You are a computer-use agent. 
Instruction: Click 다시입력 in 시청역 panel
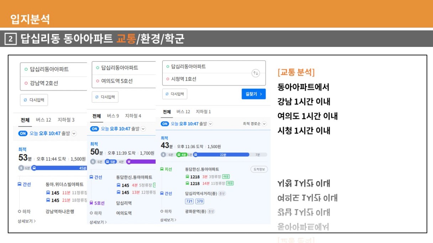[175, 94]
